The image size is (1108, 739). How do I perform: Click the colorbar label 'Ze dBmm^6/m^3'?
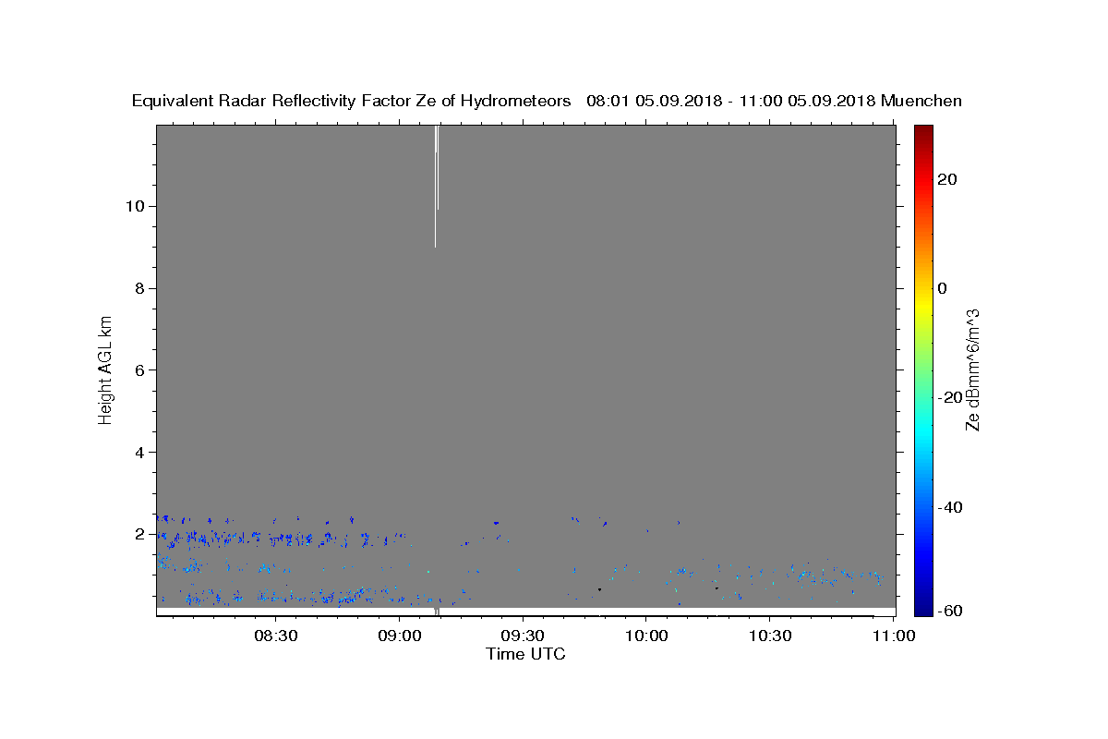(x=971, y=369)
